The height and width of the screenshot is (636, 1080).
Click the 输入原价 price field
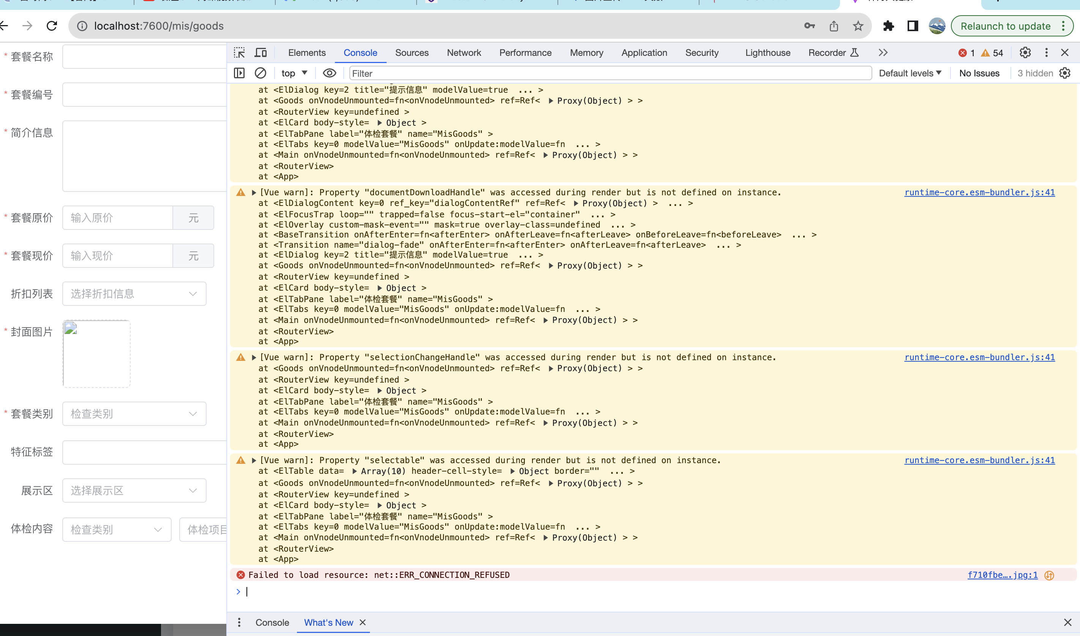pos(117,218)
